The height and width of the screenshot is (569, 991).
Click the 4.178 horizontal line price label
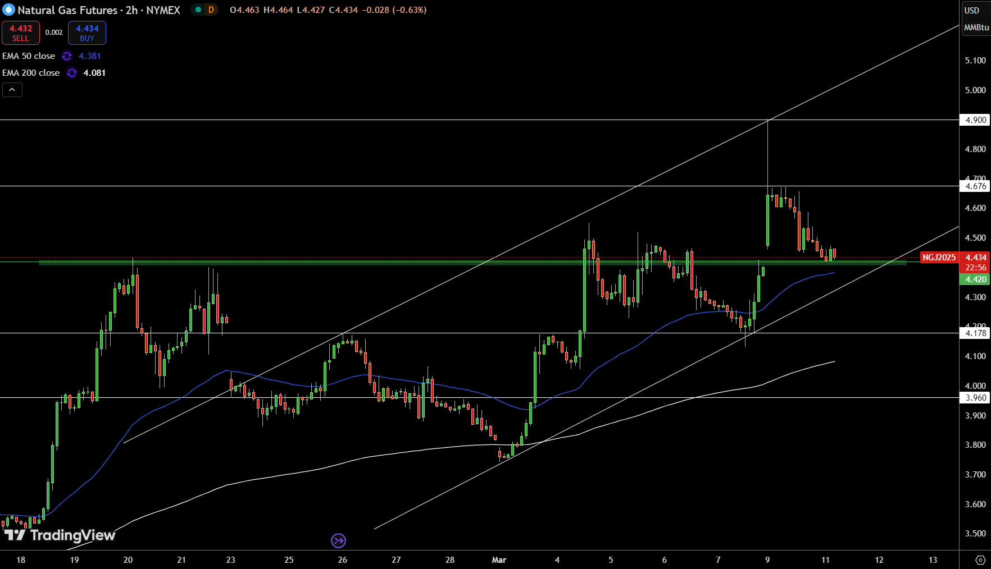coord(975,333)
